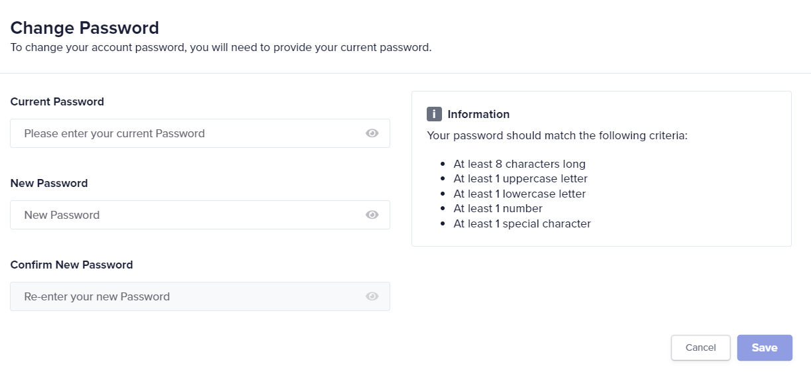Click the 'At least 1 number' criterion

tap(498, 209)
